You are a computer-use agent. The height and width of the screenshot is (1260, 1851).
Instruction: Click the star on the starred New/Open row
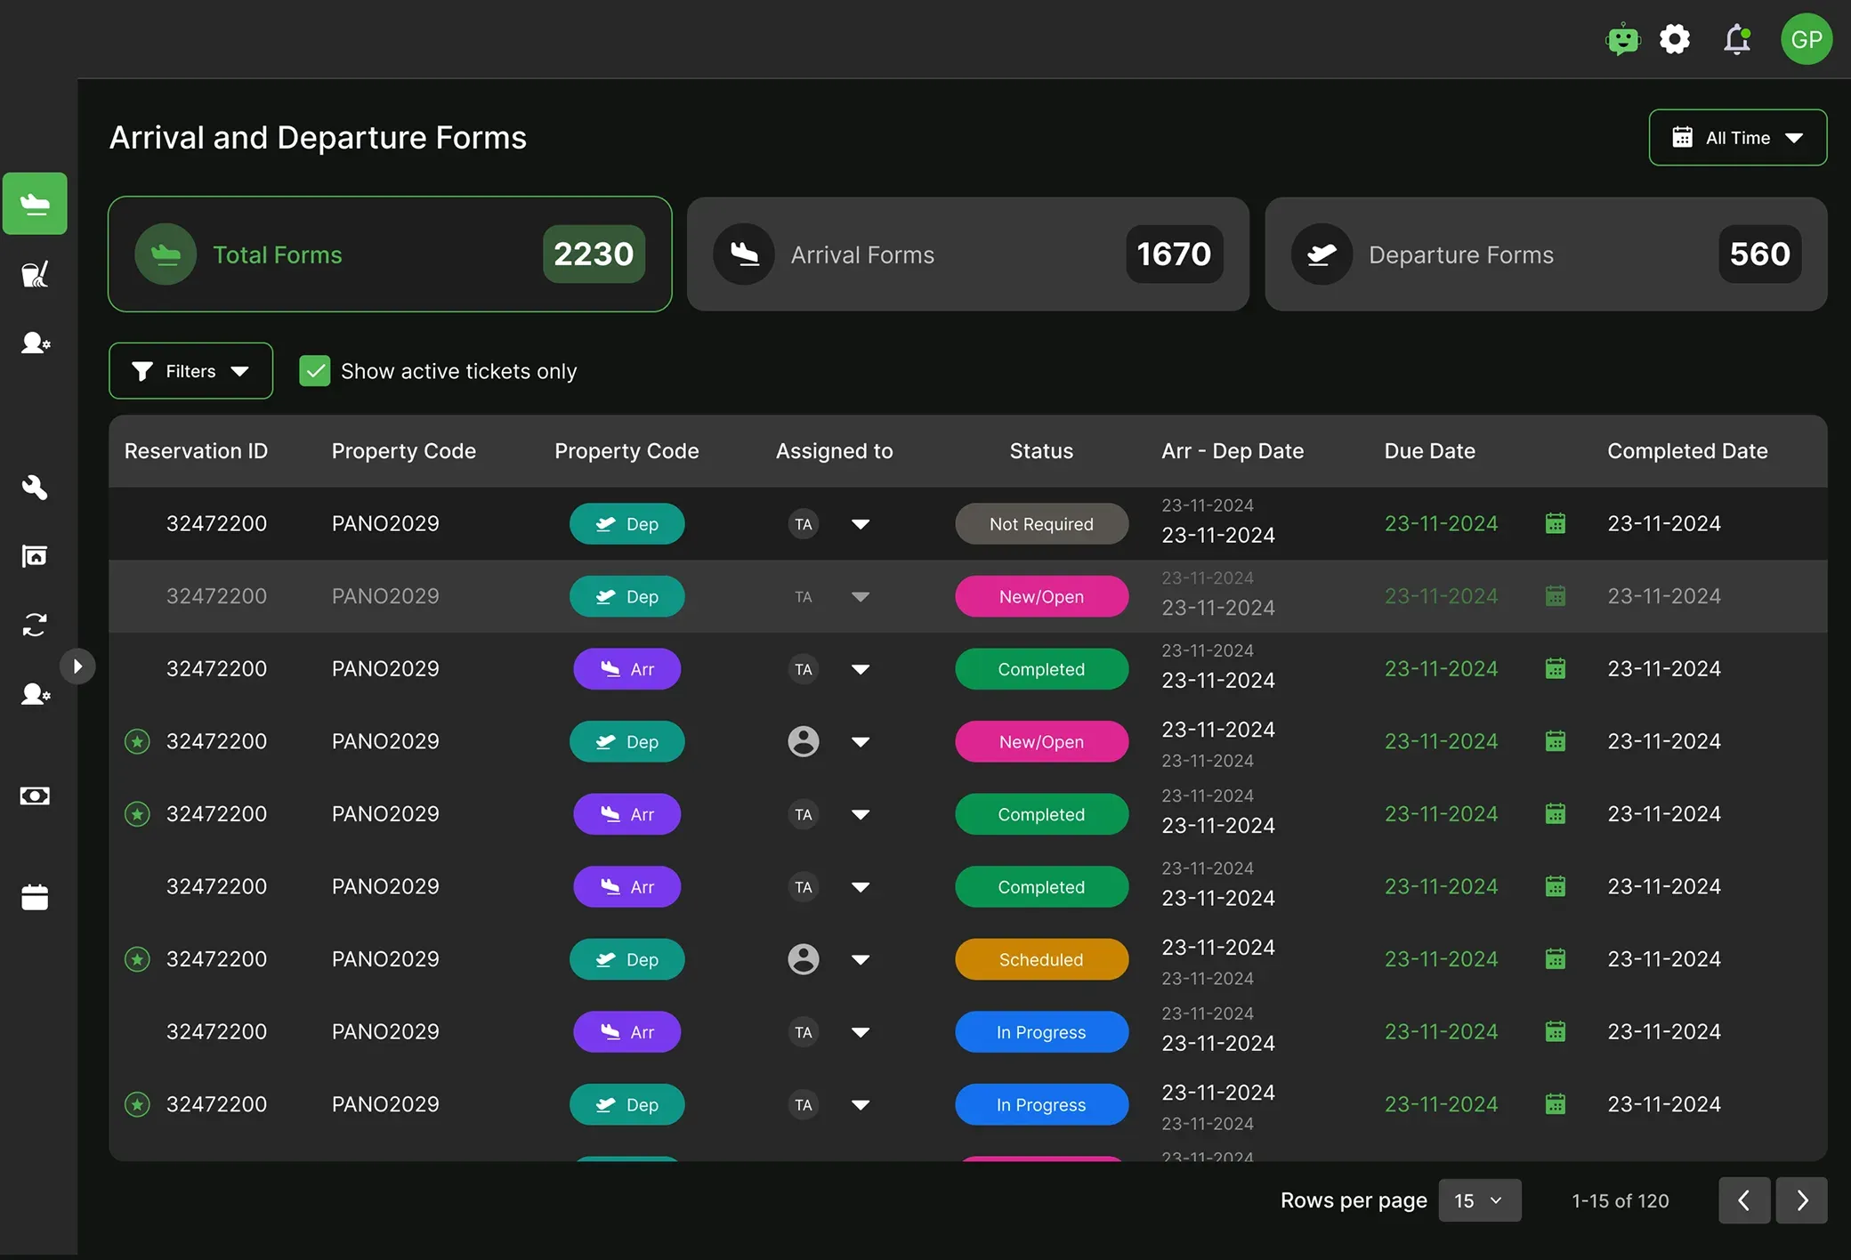[x=137, y=741]
